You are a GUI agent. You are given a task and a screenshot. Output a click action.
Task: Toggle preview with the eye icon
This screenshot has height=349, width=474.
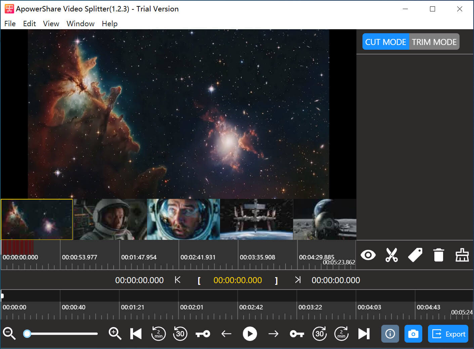tap(368, 255)
